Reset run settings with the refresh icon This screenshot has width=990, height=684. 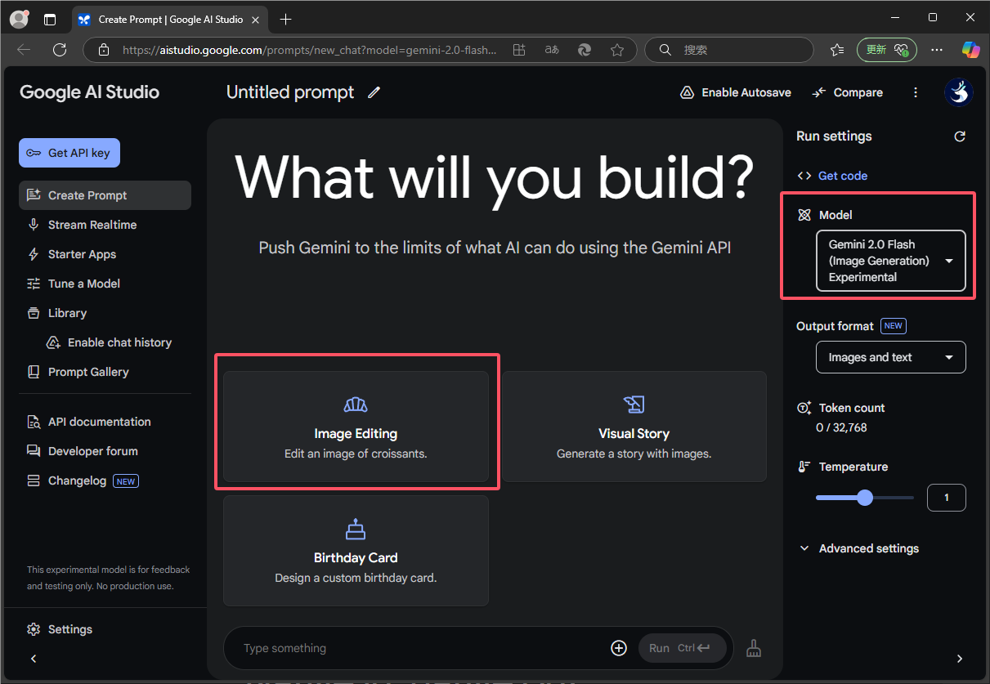point(960,136)
